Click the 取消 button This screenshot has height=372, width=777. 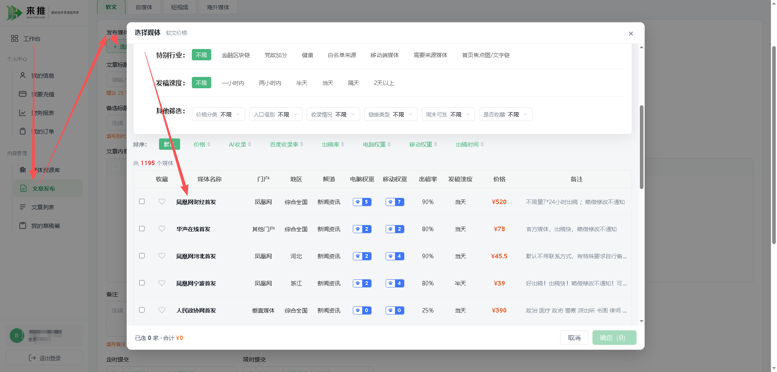(574, 338)
